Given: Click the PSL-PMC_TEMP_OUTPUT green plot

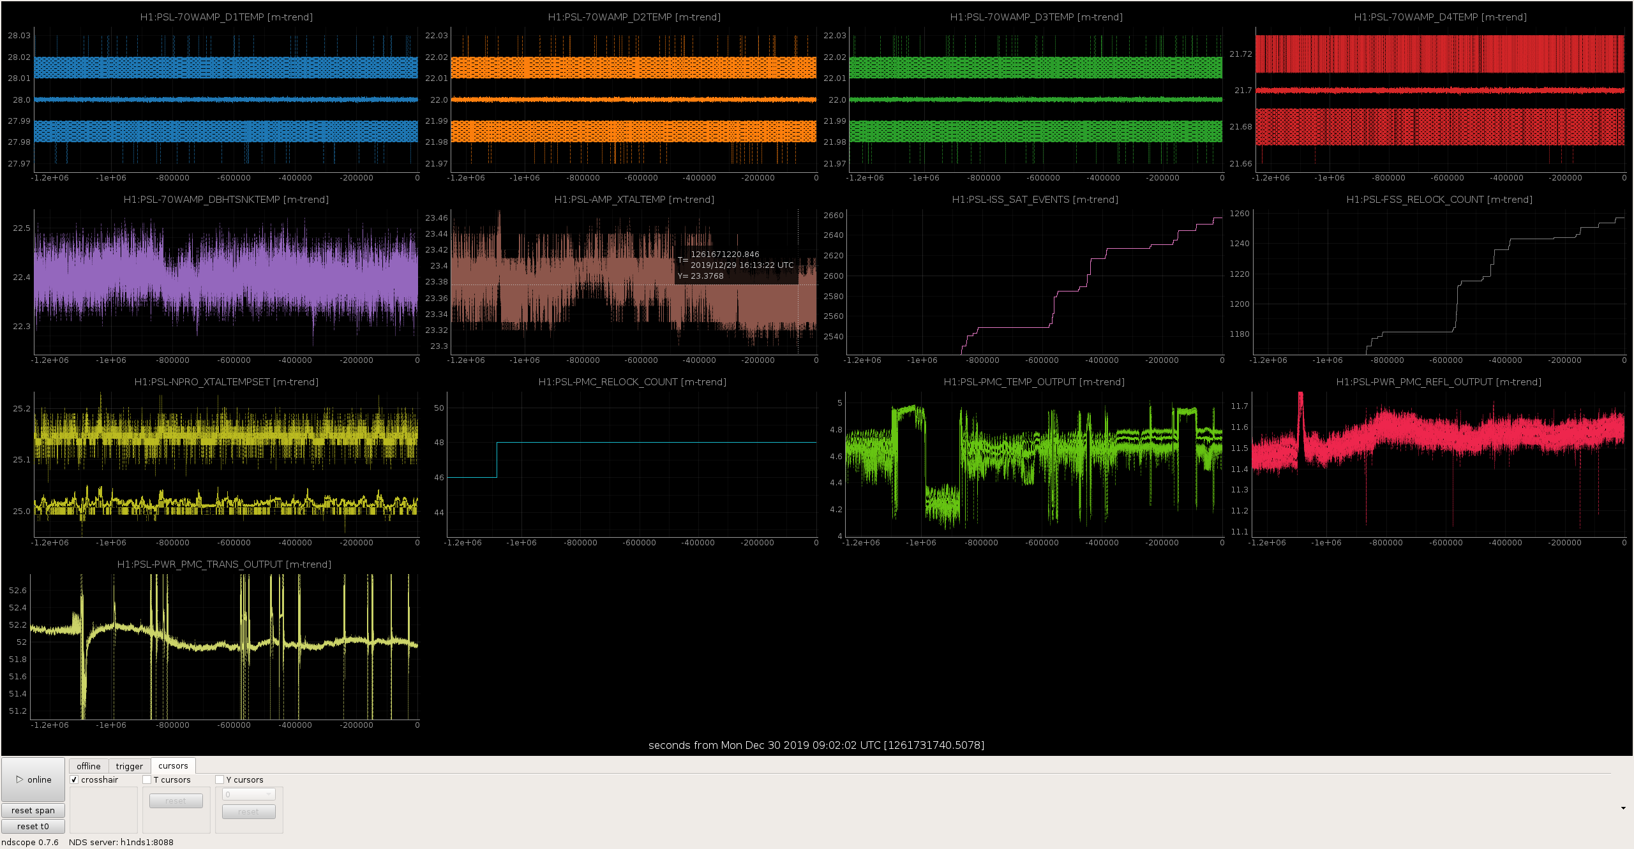Looking at the screenshot, I should (x=1034, y=464).
